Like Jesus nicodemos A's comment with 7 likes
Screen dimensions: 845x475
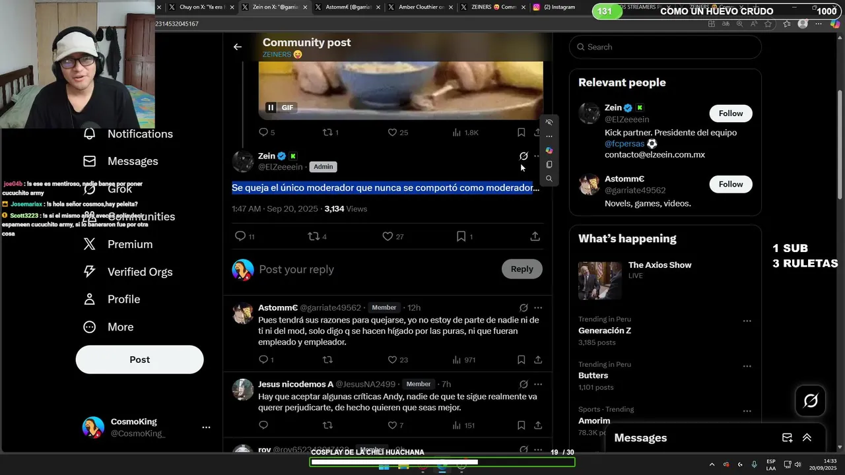pyautogui.click(x=395, y=425)
